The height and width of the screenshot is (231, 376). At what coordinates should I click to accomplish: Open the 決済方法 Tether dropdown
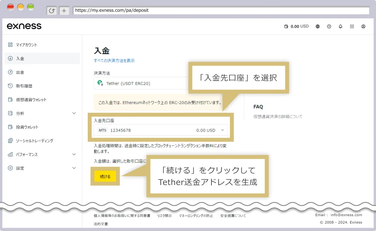point(141,83)
